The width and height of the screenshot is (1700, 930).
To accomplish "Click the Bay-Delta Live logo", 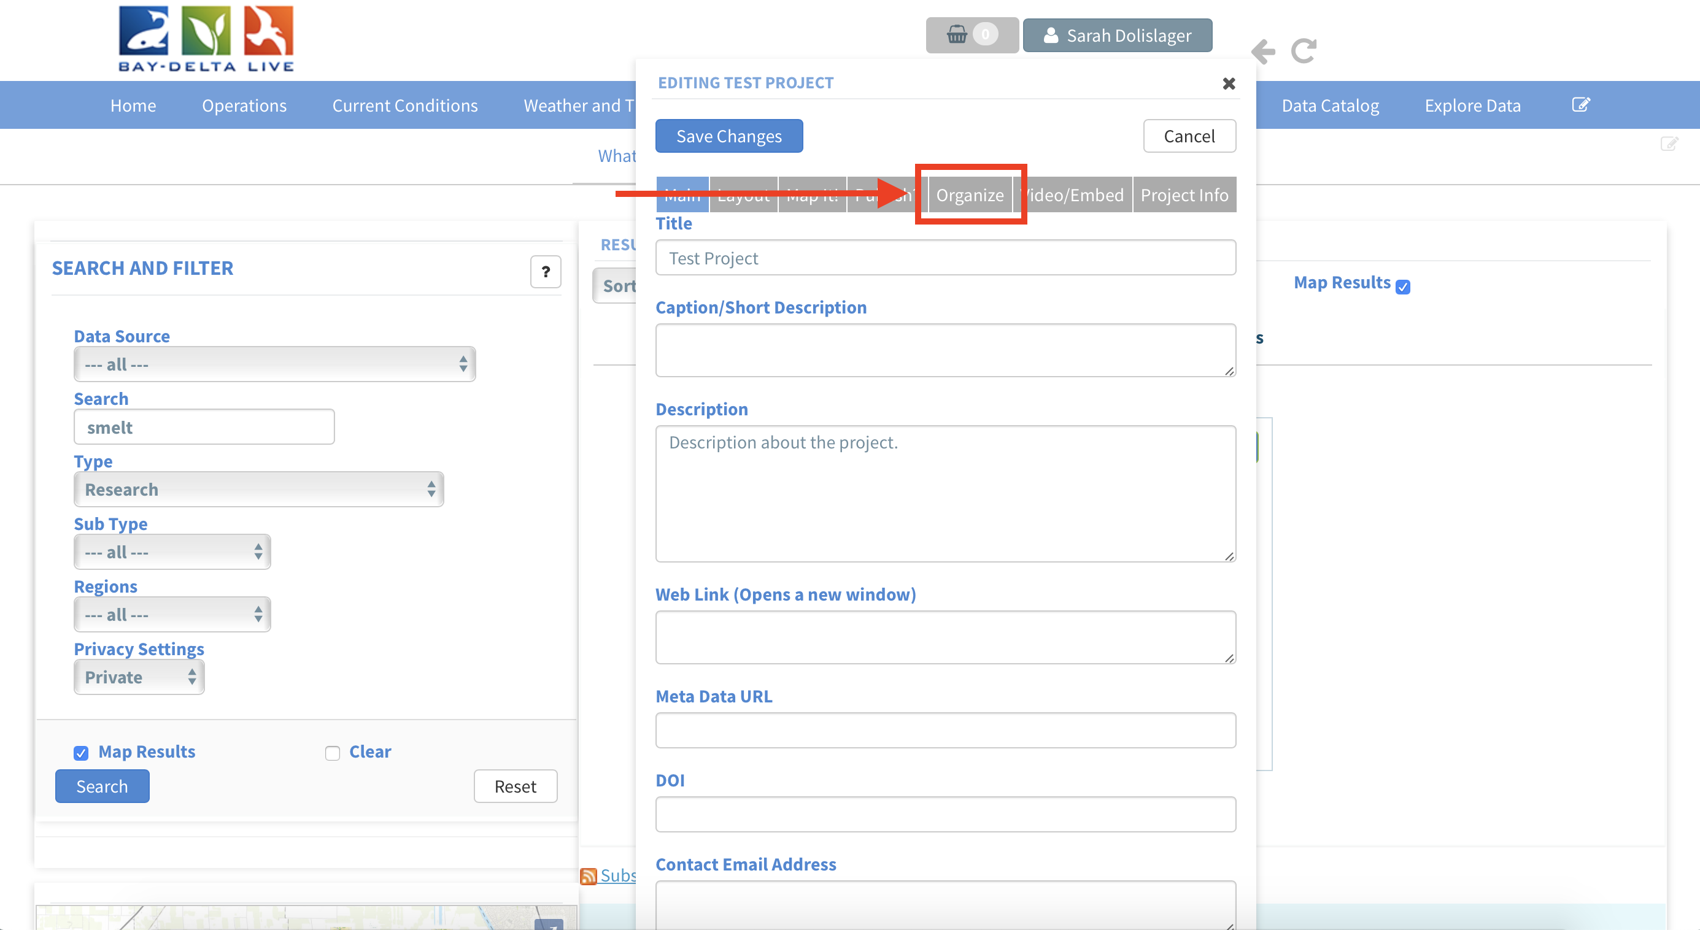I will tap(206, 39).
